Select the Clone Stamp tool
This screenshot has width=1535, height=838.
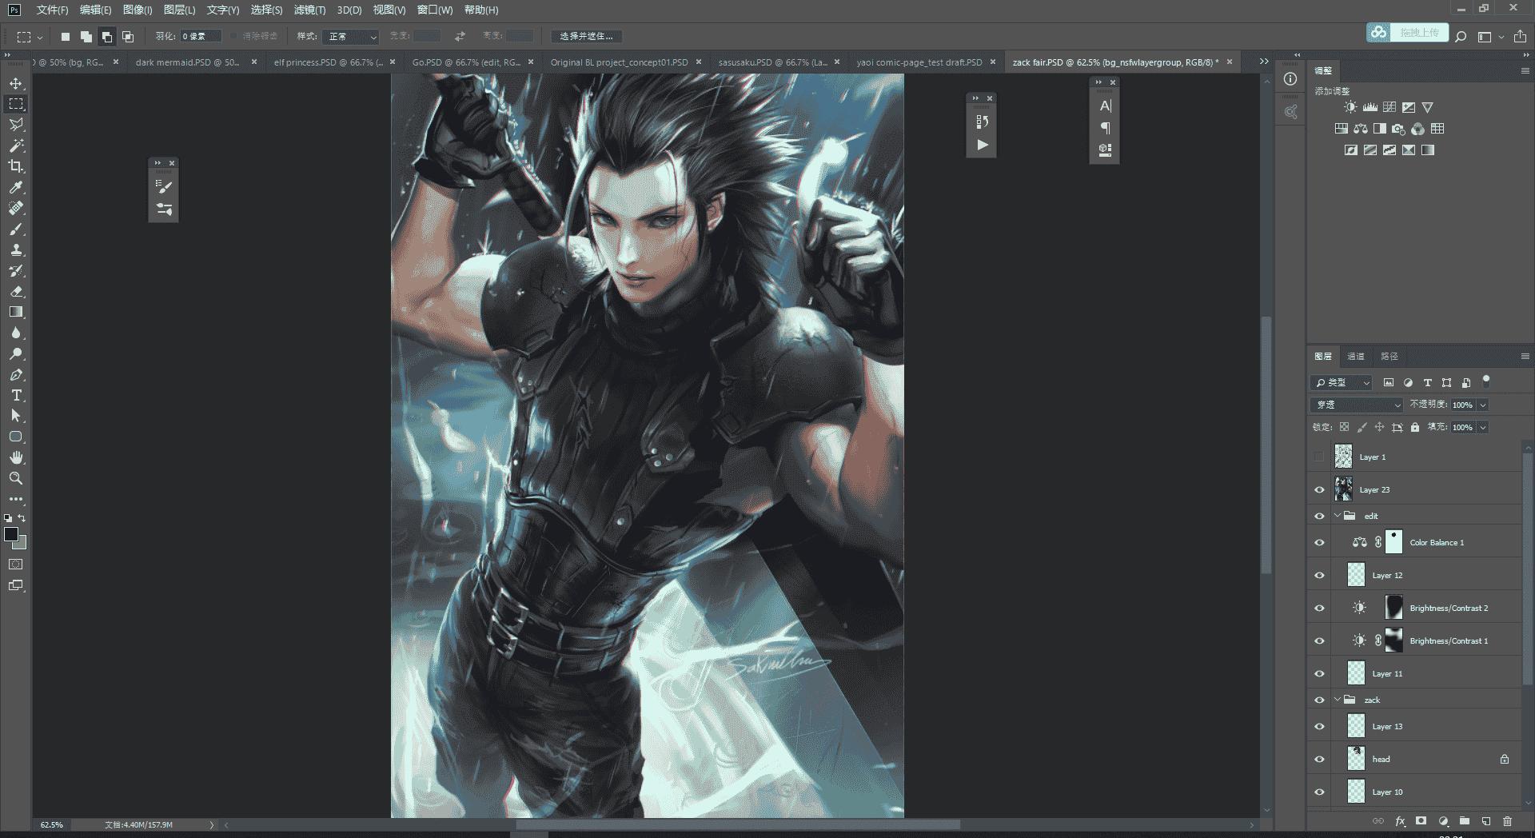point(16,249)
